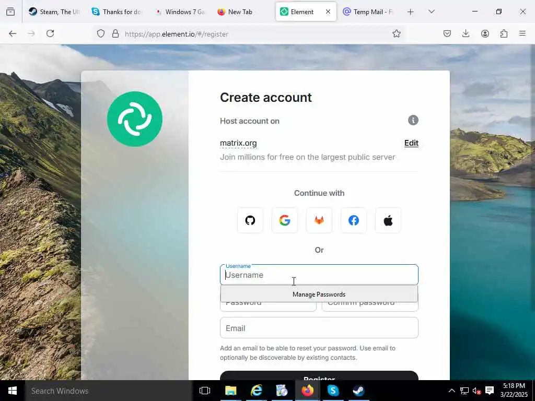Open a new browser tab
This screenshot has height=401, width=535.
tap(411, 12)
